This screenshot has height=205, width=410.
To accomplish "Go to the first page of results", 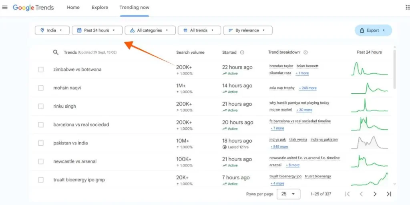I will [347, 194].
